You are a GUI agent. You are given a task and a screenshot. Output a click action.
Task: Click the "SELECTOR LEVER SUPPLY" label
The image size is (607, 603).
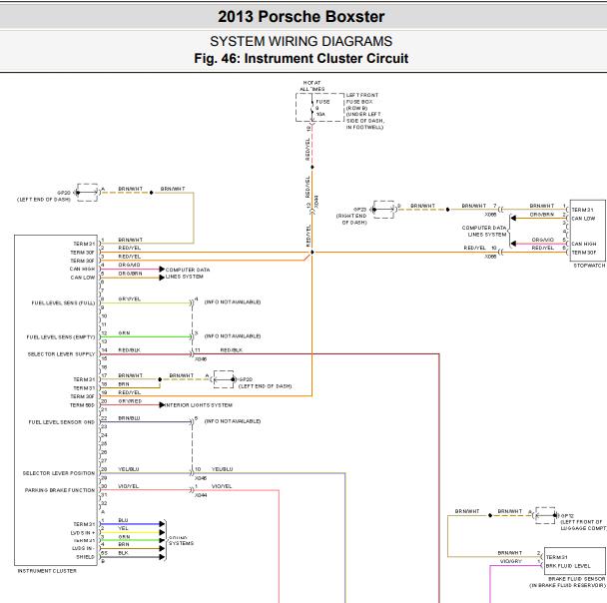(x=61, y=354)
